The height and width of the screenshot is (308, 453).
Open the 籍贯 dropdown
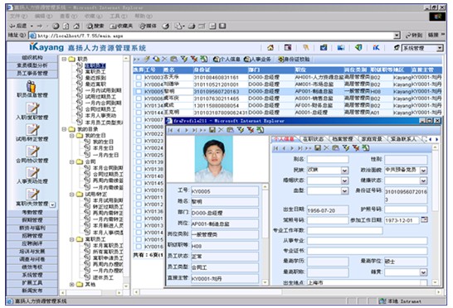[423, 272]
